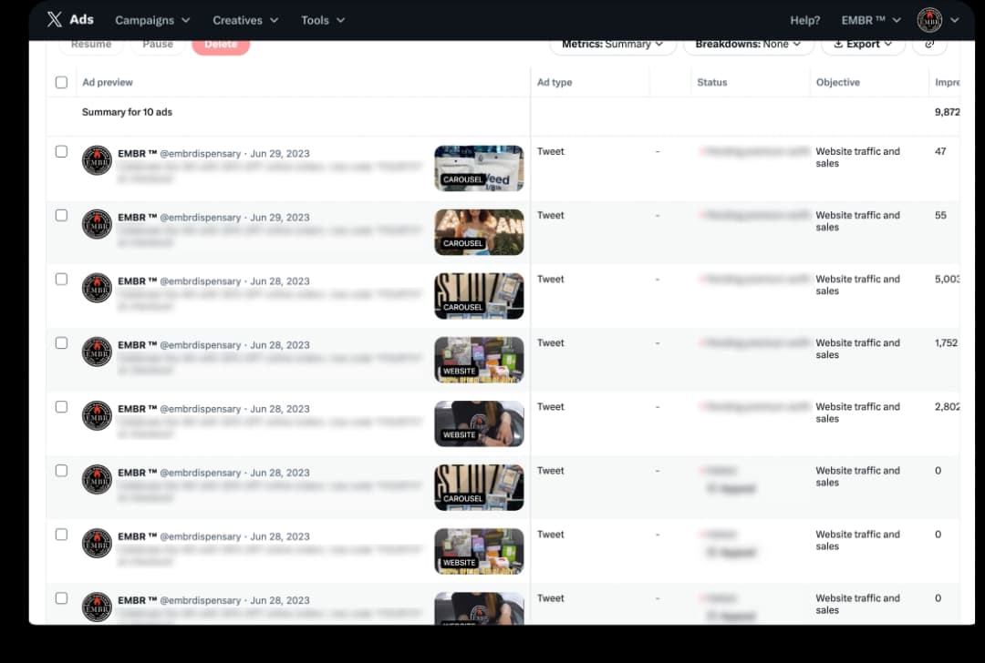Click the Resume button
The width and height of the screenshot is (985, 663).
tap(91, 45)
